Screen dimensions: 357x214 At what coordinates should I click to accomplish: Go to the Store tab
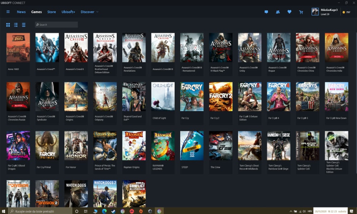(51, 12)
